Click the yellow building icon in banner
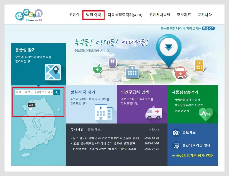The height and width of the screenshot is (176, 229). pos(199,66)
